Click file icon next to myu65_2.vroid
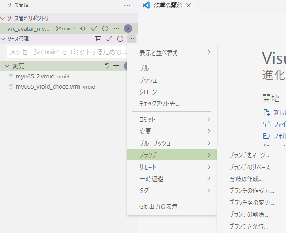This screenshot has height=233, width=286. [x=11, y=76]
